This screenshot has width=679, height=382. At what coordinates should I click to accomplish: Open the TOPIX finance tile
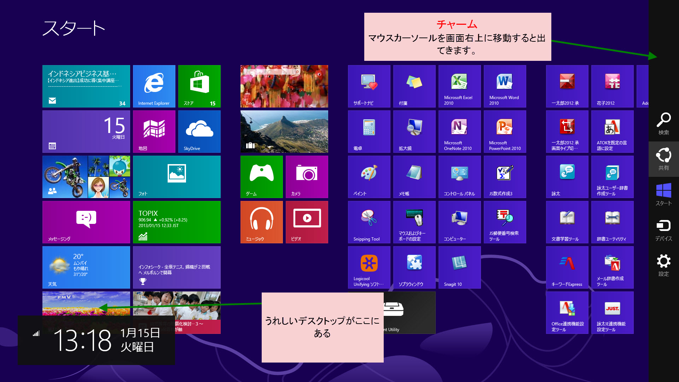point(176,222)
